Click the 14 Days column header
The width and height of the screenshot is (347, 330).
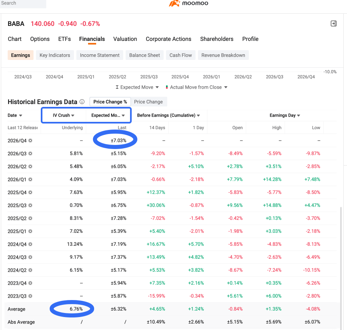[x=157, y=128]
